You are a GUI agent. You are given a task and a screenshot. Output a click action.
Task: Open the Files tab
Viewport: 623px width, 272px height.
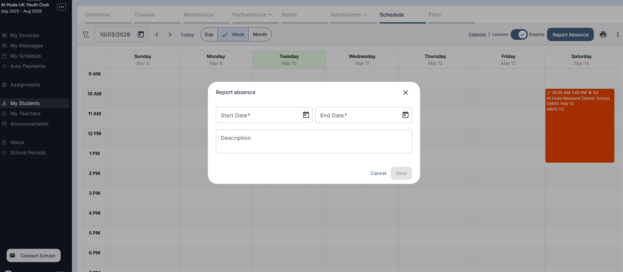[x=435, y=15]
